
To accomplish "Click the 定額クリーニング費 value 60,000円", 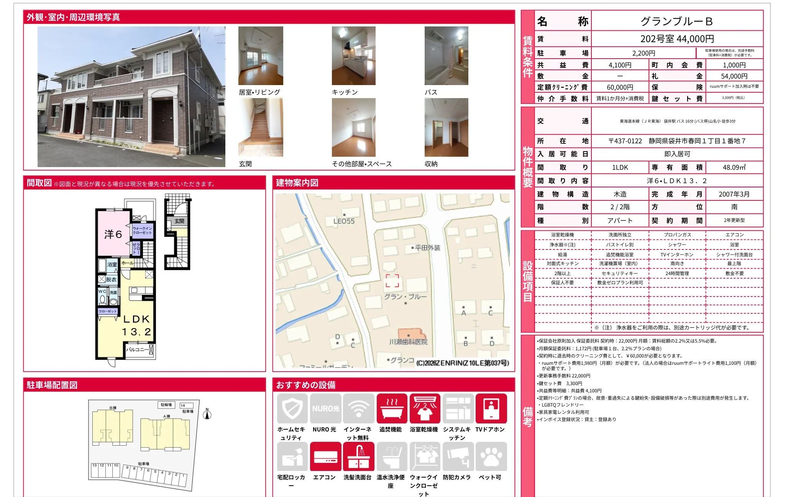I will [620, 87].
